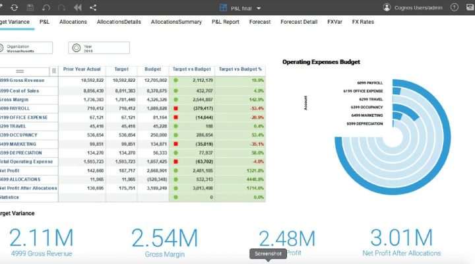Click the save icon in toolbar
The width and height of the screenshot is (475, 264).
click(30, 7)
